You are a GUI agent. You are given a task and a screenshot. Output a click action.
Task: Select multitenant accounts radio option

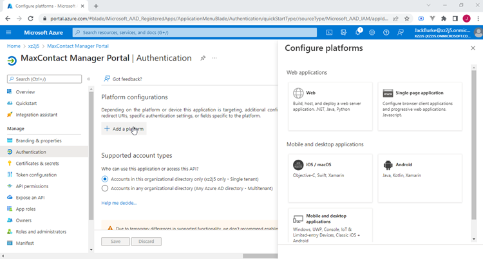coord(105,188)
